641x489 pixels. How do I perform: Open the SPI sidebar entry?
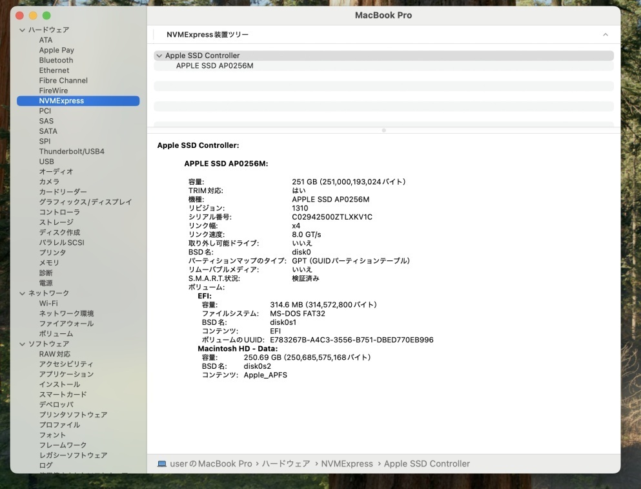(45, 141)
